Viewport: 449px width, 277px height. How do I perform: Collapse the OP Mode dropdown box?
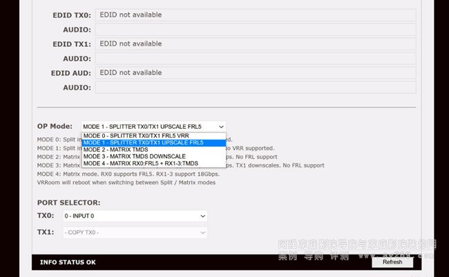(153, 127)
